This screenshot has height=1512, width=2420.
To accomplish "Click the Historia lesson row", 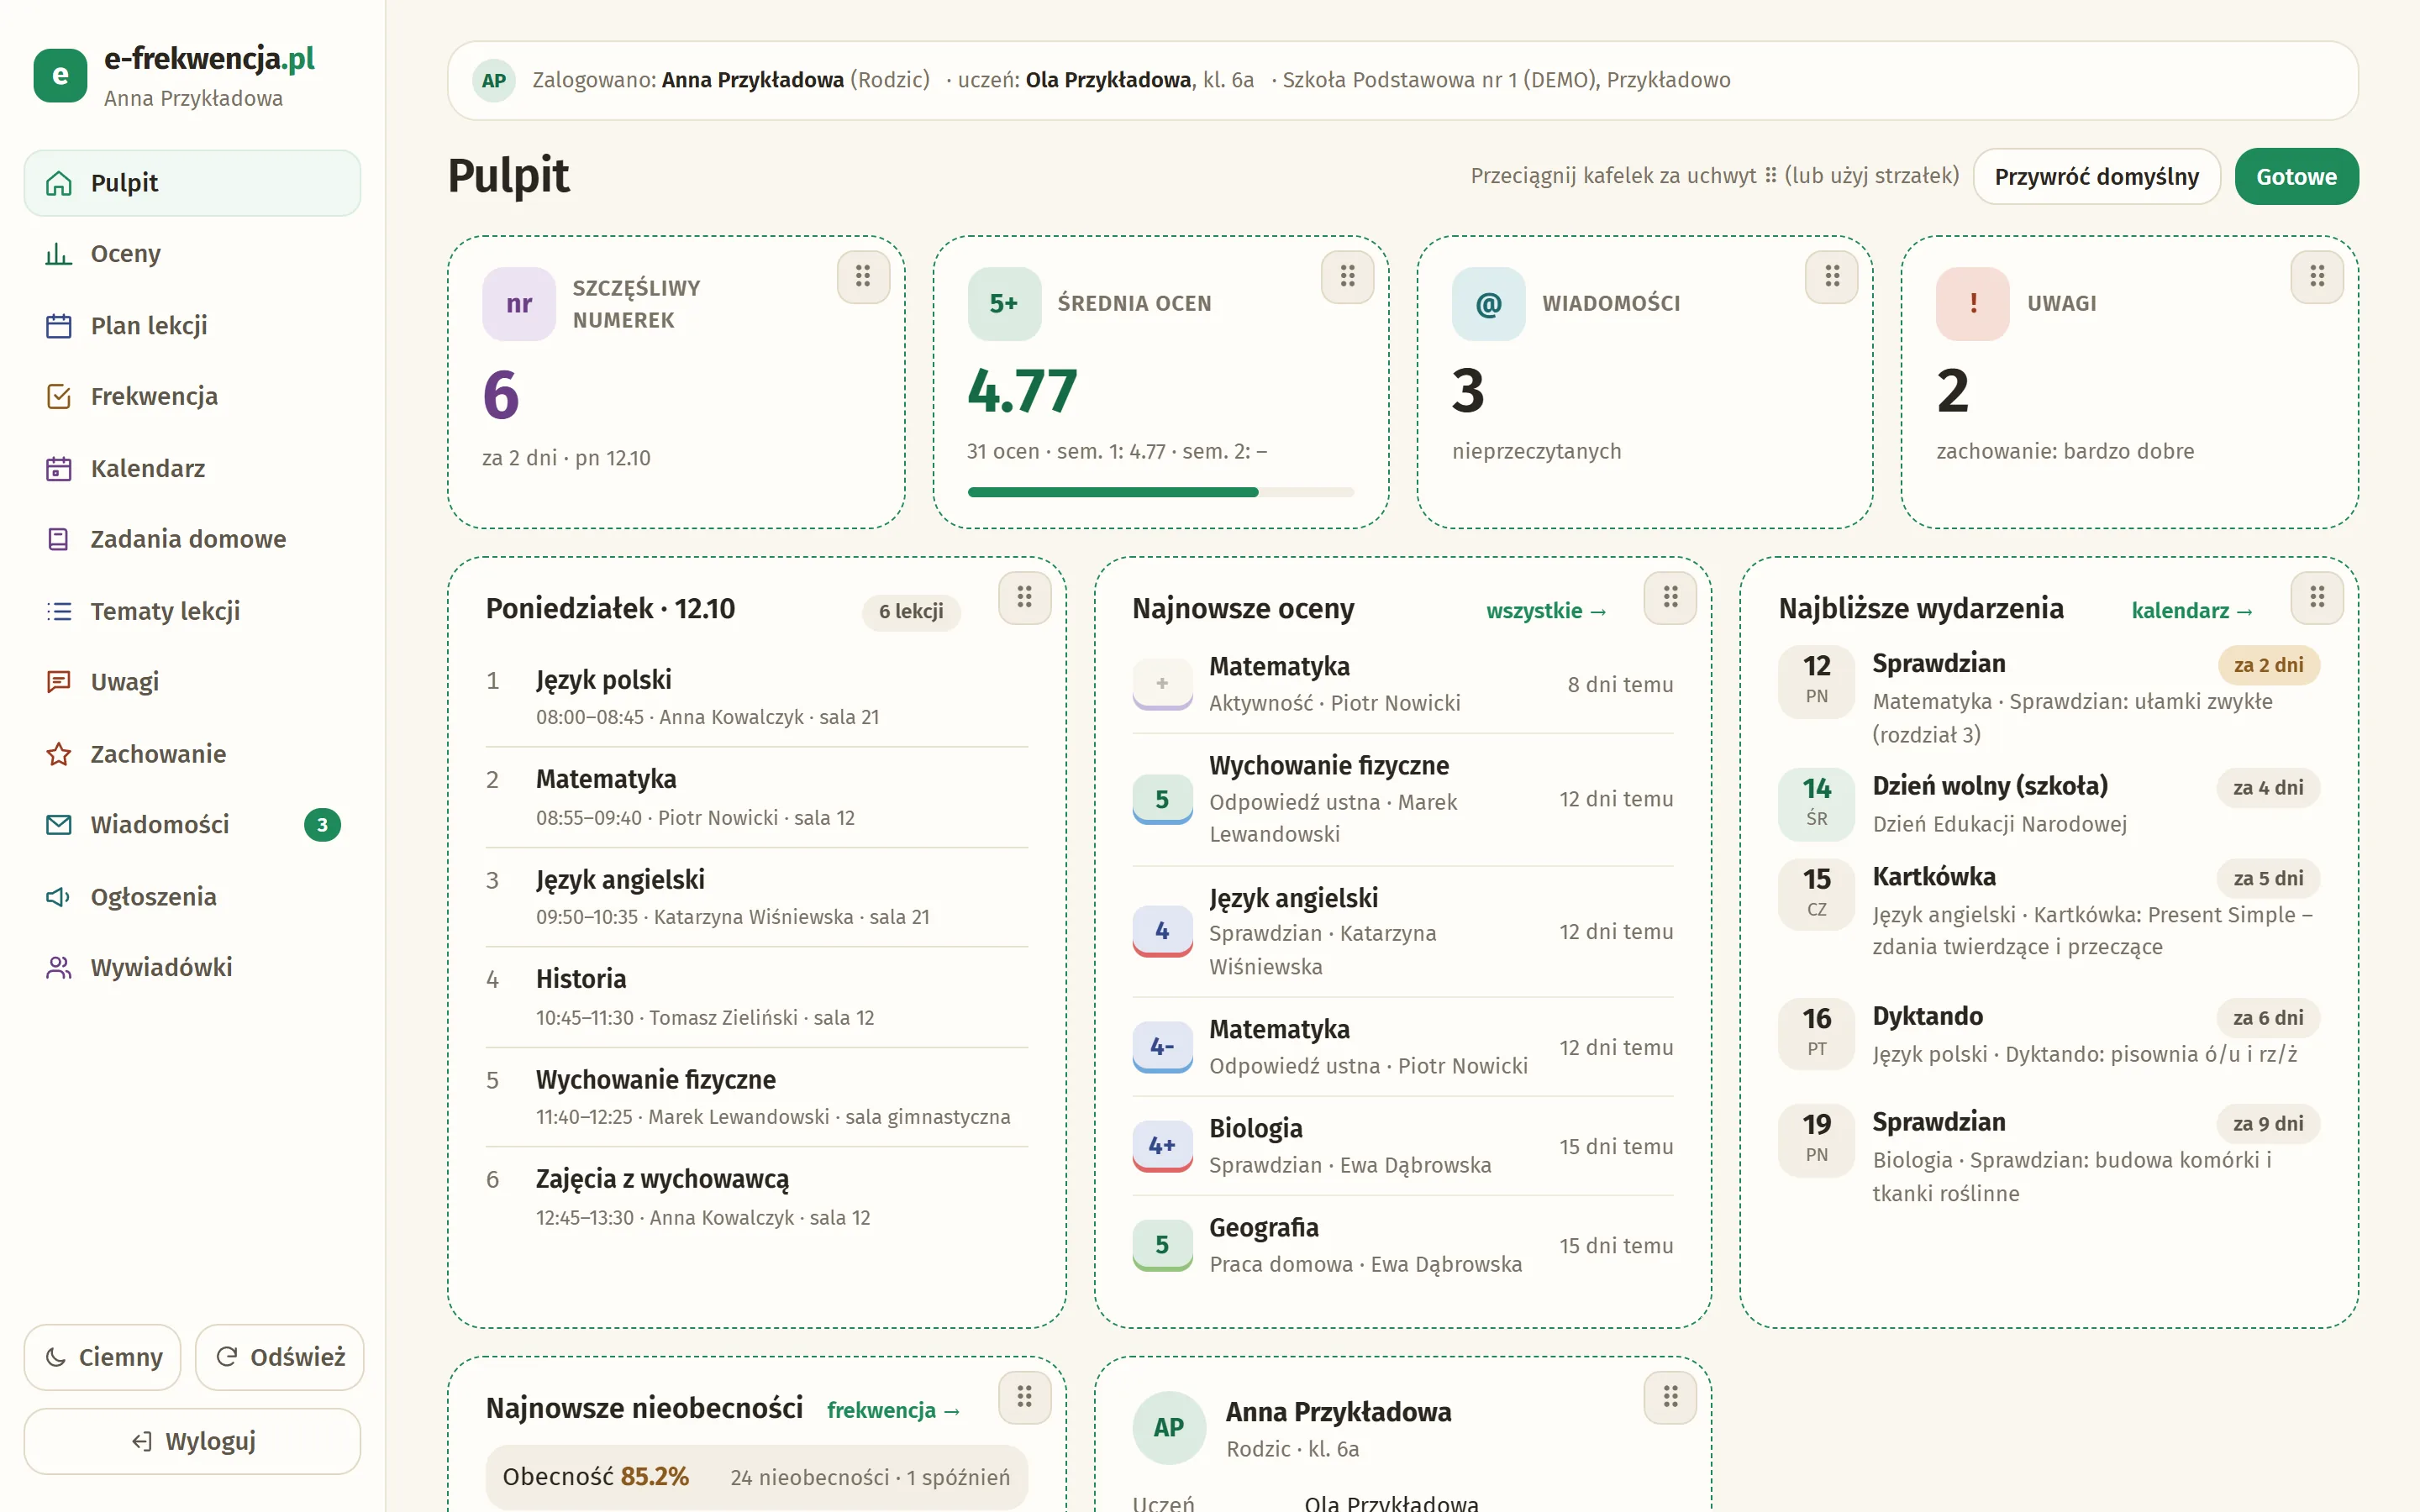I will 756,997.
